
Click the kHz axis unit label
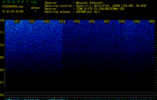[2, 20]
